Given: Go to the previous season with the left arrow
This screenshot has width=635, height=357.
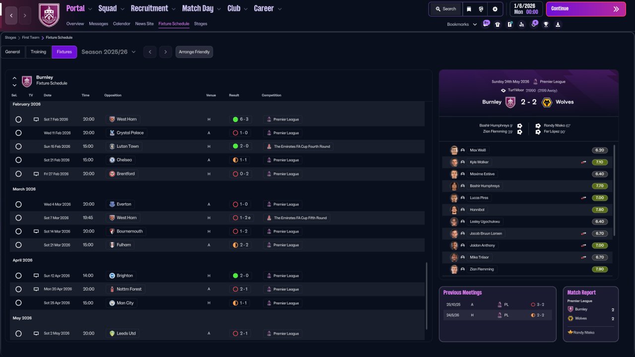Looking at the screenshot, I should tap(150, 52).
